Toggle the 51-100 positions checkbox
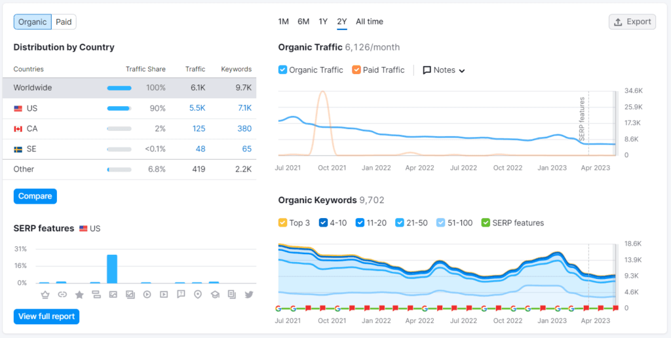Screen dimensions: 671x338 click(x=441, y=223)
